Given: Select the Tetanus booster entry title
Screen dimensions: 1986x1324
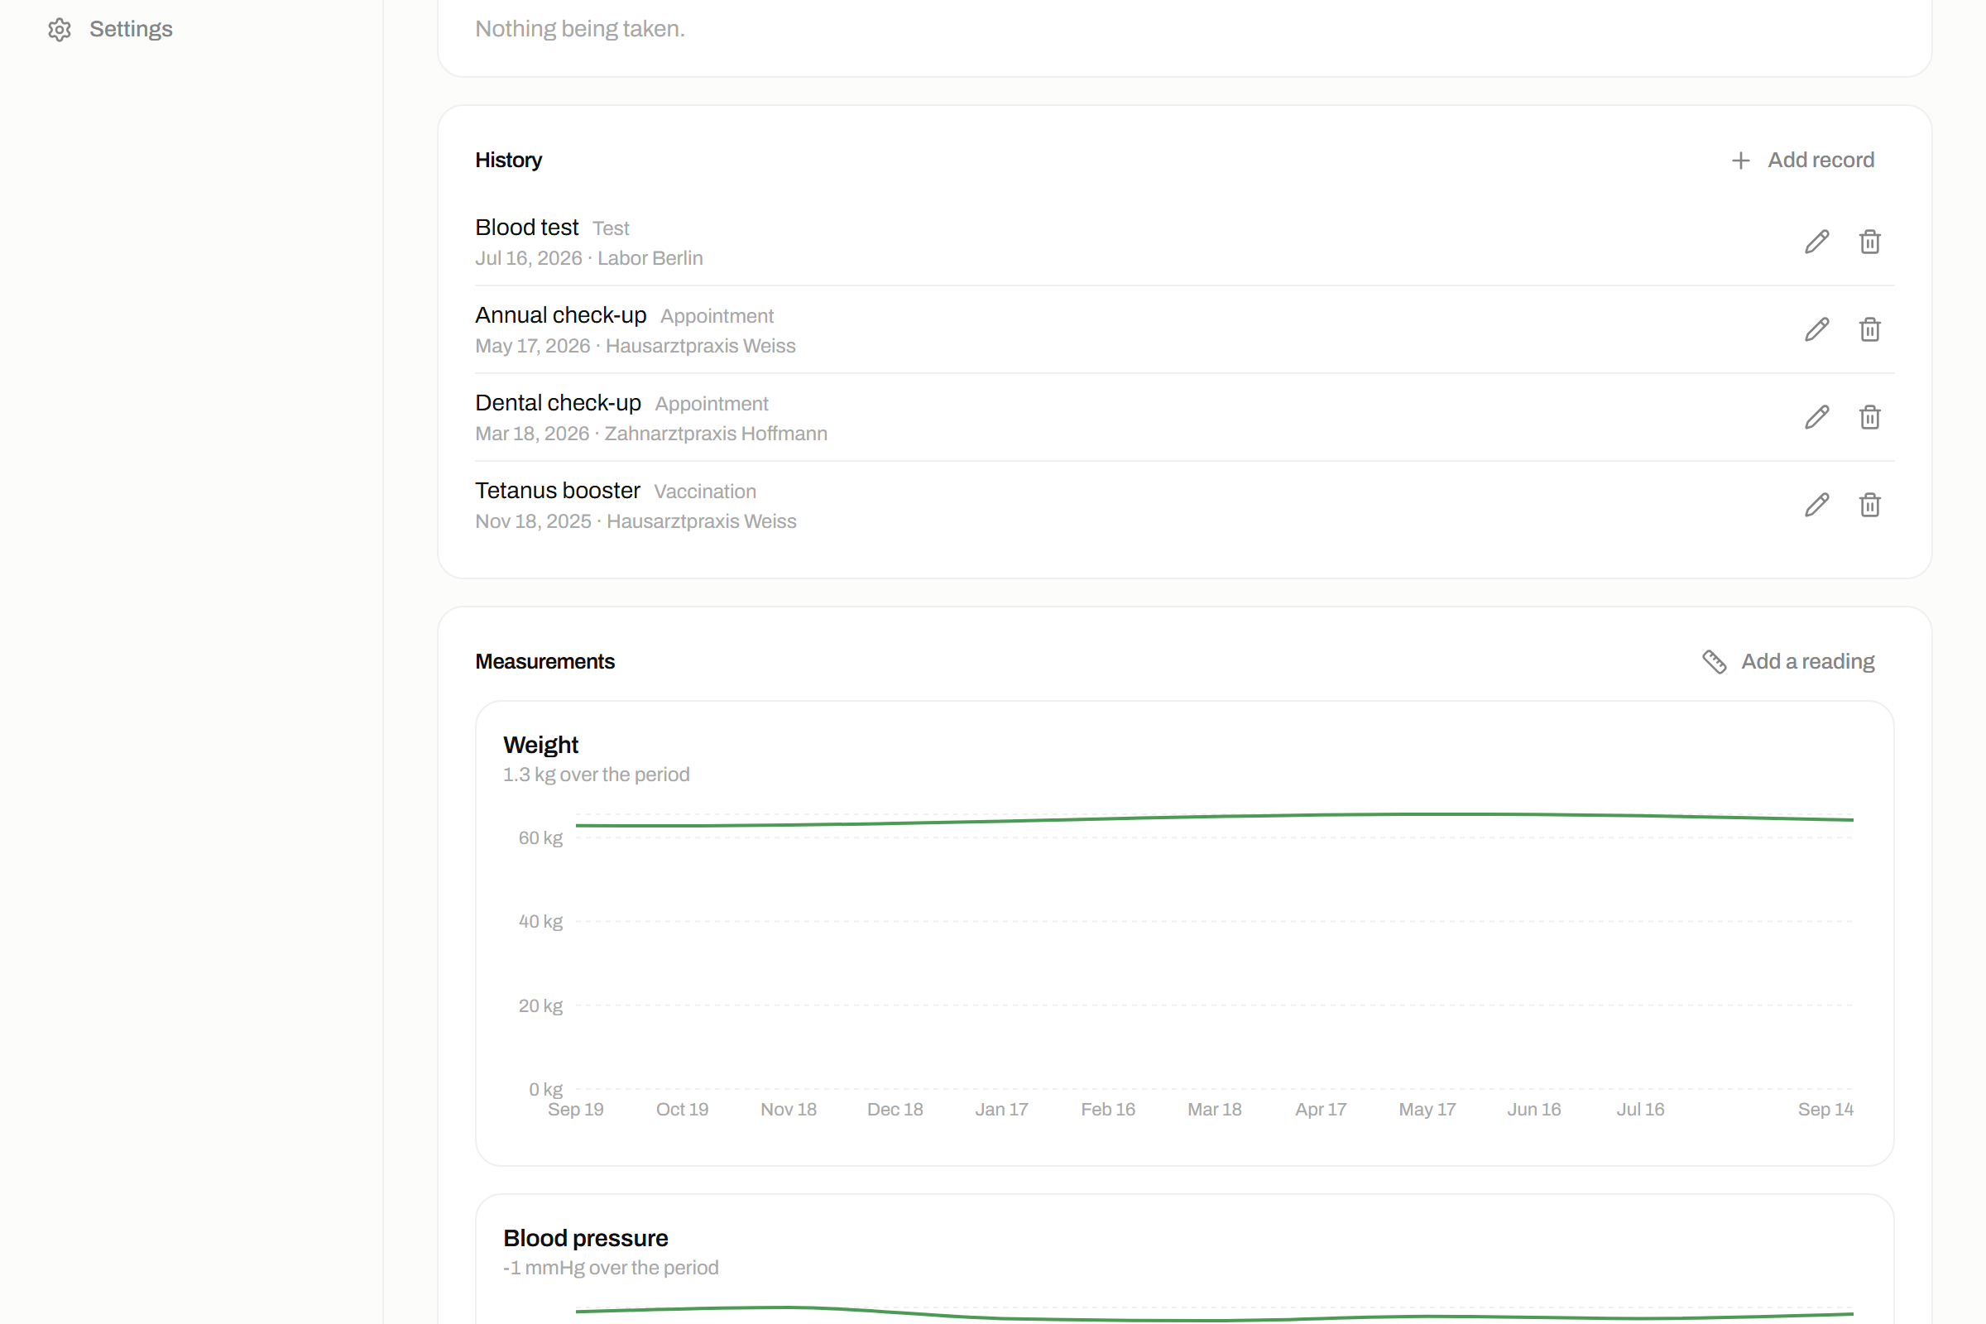Looking at the screenshot, I should pyautogui.click(x=557, y=491).
